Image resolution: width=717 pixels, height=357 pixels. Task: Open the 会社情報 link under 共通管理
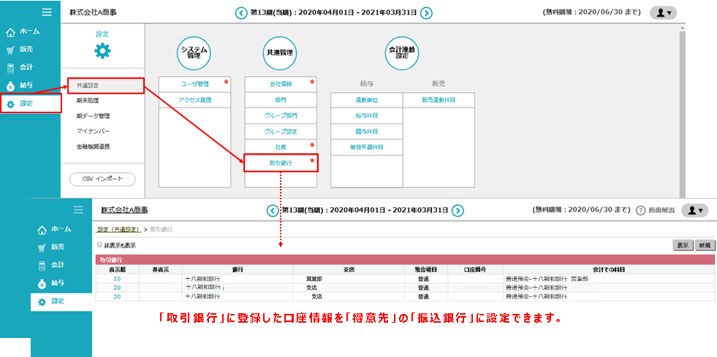281,84
